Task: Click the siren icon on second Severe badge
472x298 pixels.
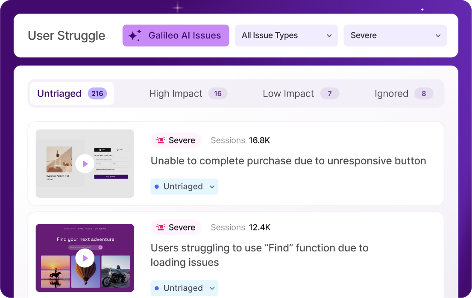Action: (161, 228)
